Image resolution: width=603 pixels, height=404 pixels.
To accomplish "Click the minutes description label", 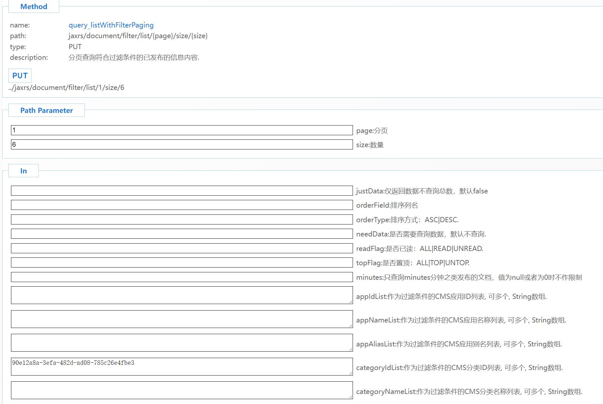I will (469, 278).
